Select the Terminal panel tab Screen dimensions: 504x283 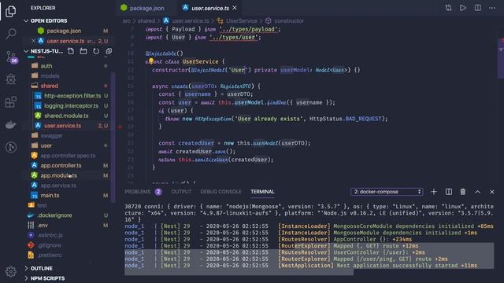coord(262,192)
